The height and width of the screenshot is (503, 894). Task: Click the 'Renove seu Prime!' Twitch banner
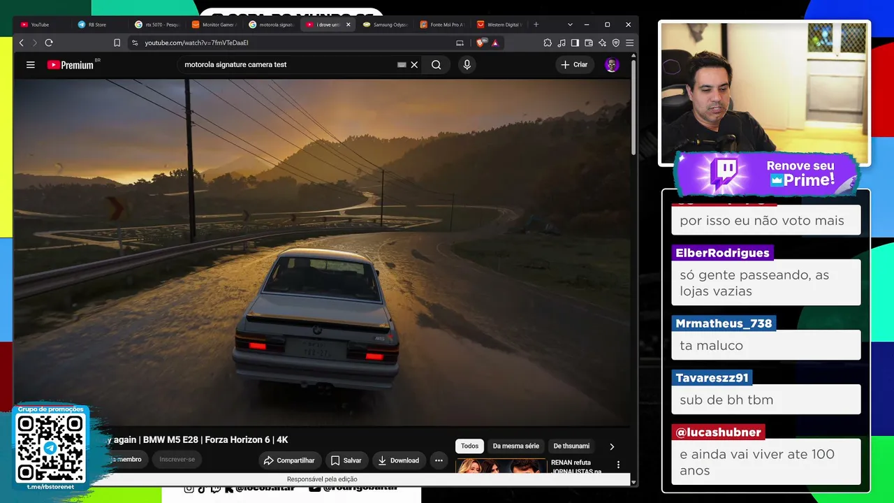coord(766,173)
